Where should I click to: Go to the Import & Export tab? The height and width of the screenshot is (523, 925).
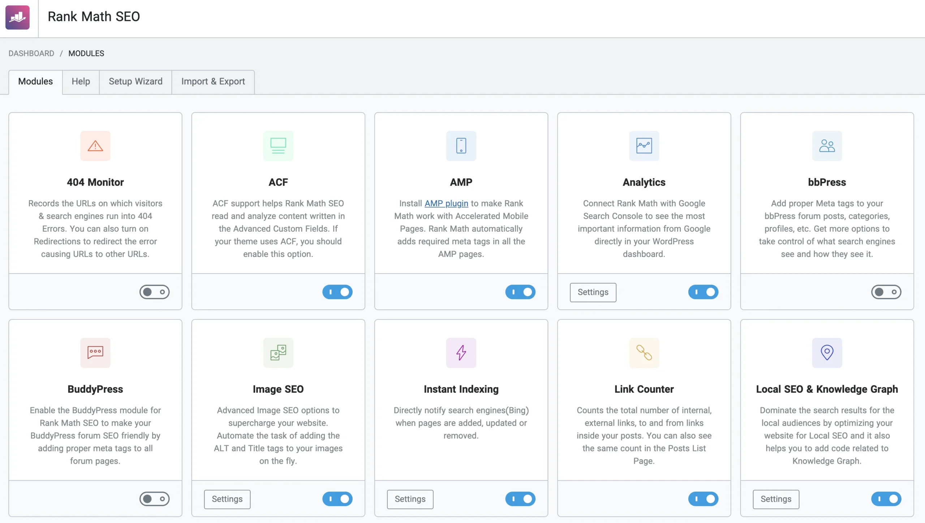pyautogui.click(x=213, y=82)
